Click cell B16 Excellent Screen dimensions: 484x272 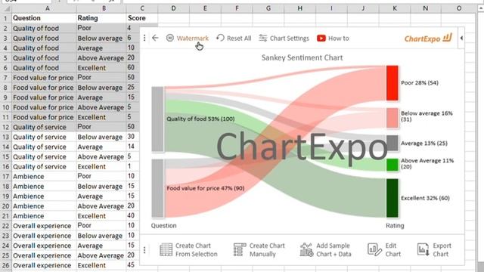[x=101, y=166]
